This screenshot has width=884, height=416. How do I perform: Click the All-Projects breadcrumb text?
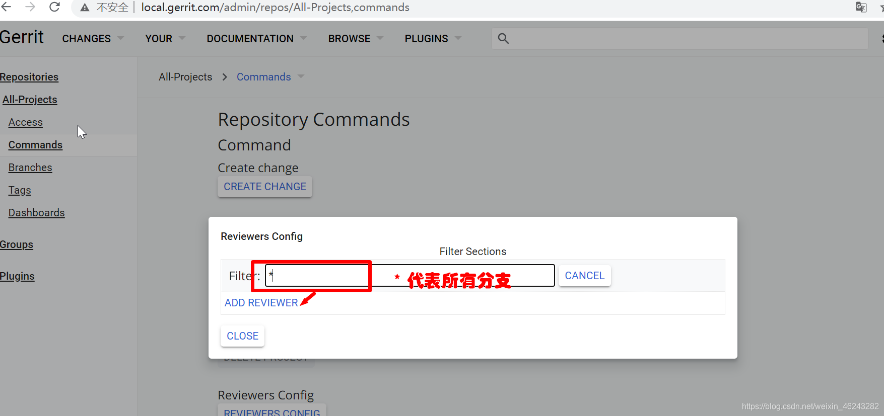(x=185, y=77)
